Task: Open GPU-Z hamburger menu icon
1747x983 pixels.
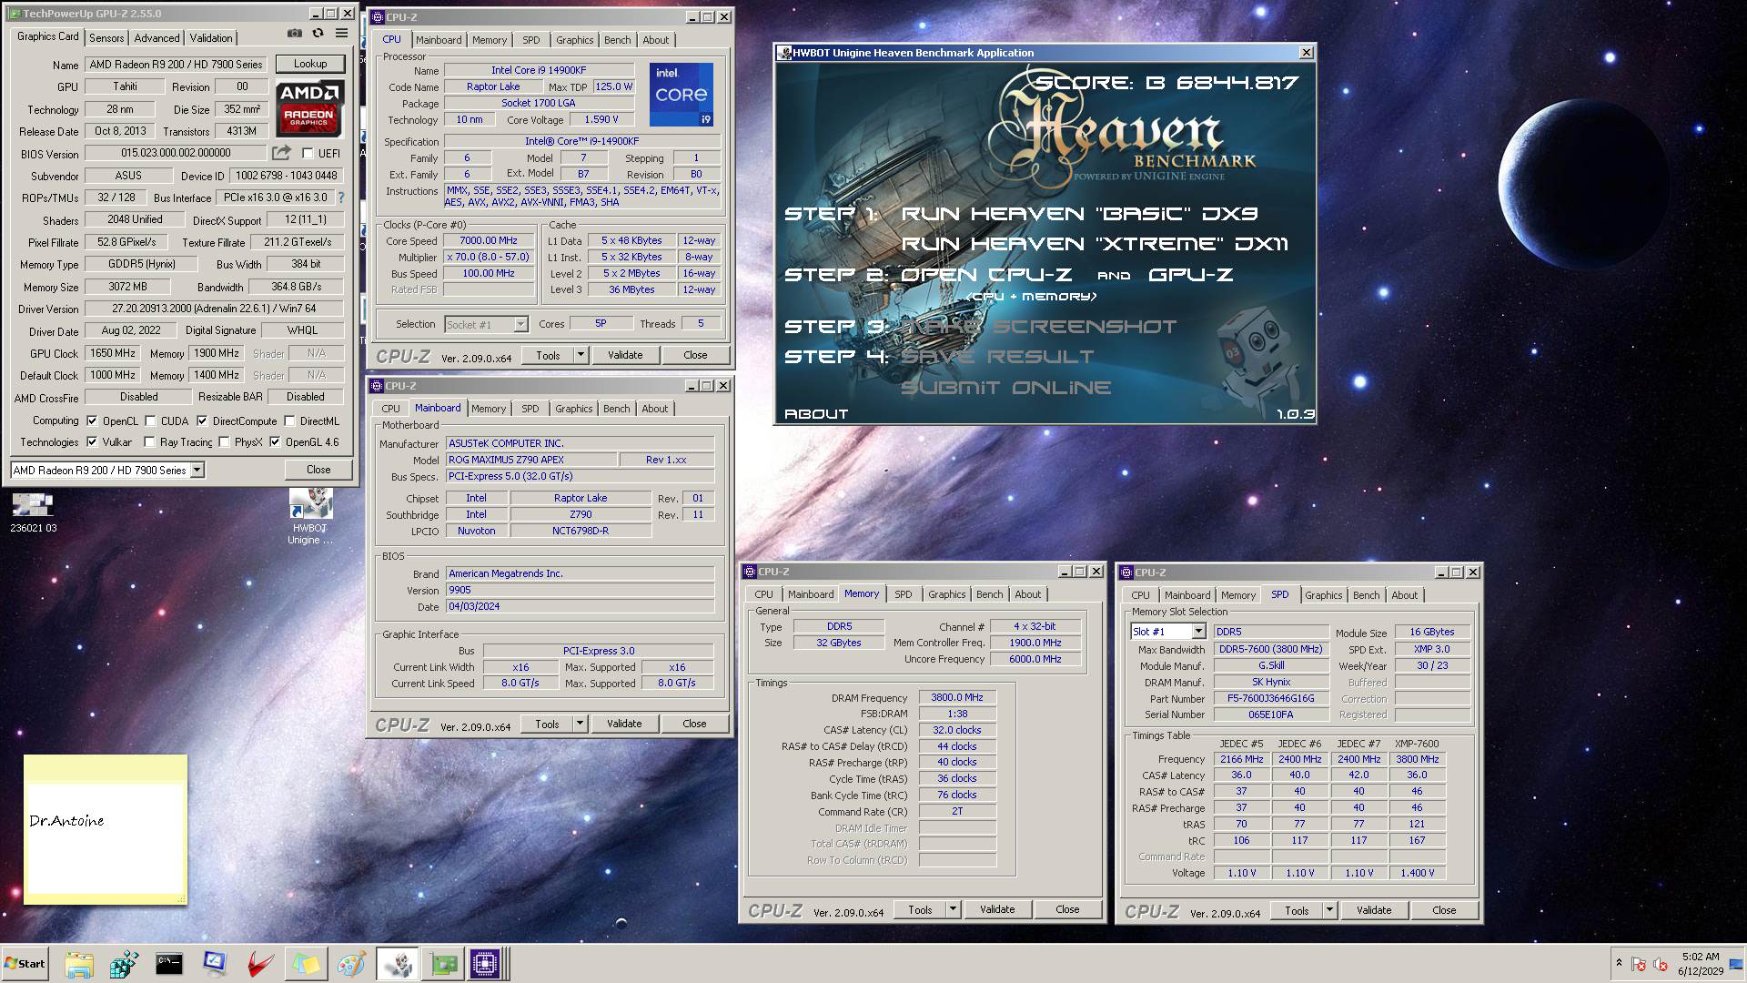Action: pyautogui.click(x=341, y=33)
